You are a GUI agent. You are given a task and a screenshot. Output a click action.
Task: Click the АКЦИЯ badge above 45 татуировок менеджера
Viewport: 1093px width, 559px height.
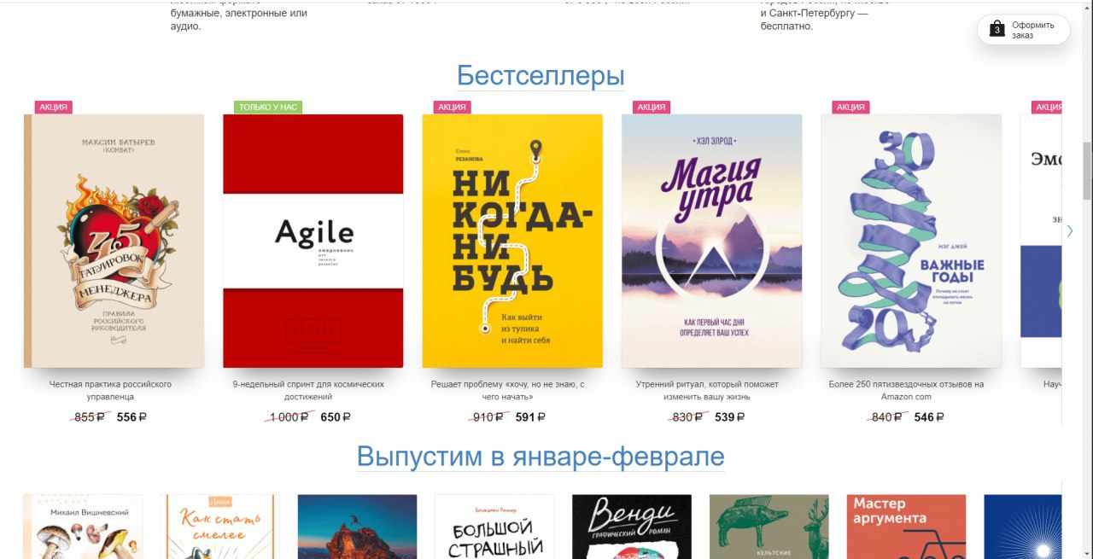pos(54,108)
